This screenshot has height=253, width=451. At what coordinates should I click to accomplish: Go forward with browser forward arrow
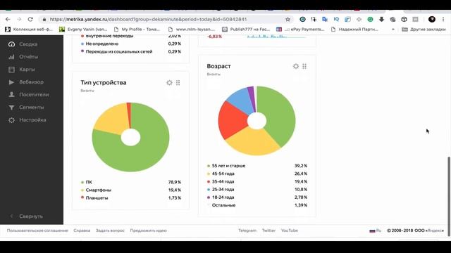(19, 19)
